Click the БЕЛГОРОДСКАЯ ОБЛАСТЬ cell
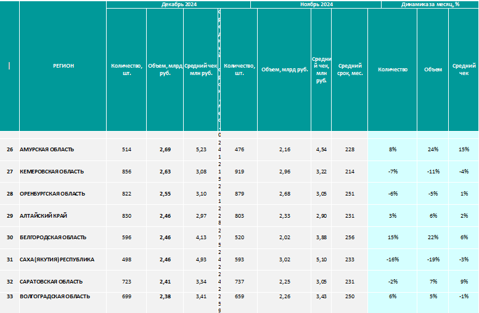Screen dimensions: 479x313 63,237
